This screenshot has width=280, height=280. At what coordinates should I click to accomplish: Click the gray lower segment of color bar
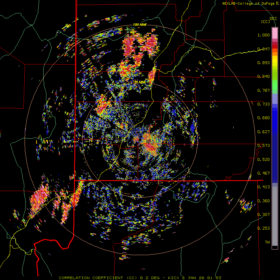[275, 216]
